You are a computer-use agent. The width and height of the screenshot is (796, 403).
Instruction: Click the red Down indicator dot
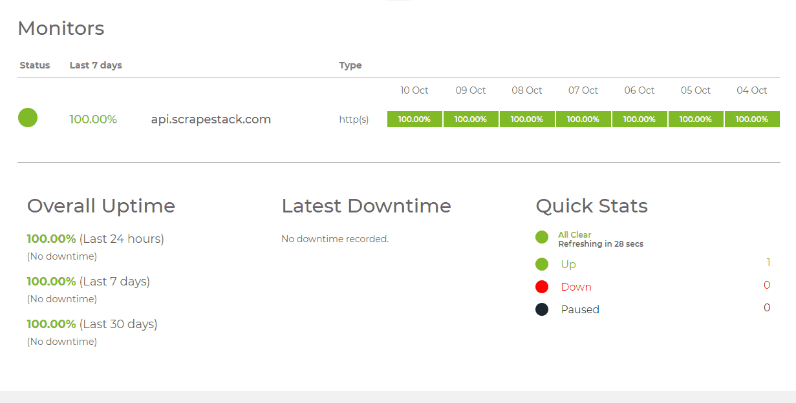pyautogui.click(x=542, y=286)
